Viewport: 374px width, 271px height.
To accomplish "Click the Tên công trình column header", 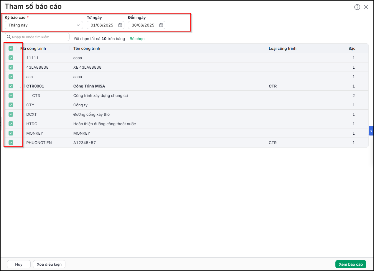I will (87, 48).
